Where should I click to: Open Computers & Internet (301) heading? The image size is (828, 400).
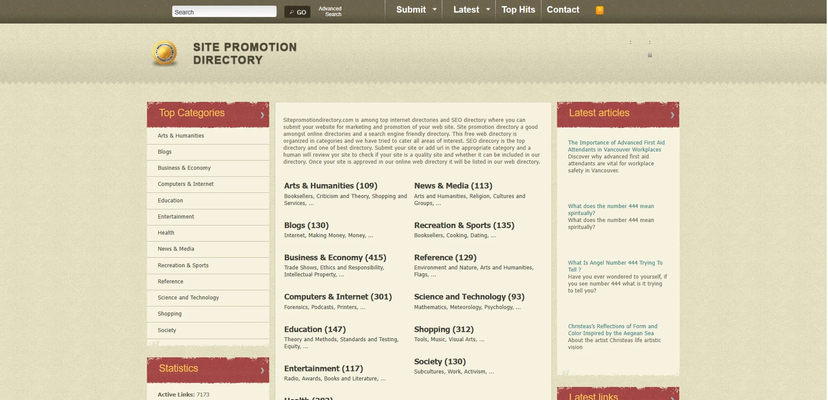point(338,297)
